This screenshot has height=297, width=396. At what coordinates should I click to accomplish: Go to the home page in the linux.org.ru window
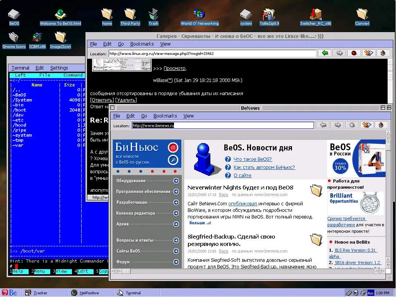(x=383, y=53)
